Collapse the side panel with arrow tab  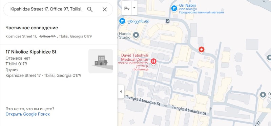(121, 91)
